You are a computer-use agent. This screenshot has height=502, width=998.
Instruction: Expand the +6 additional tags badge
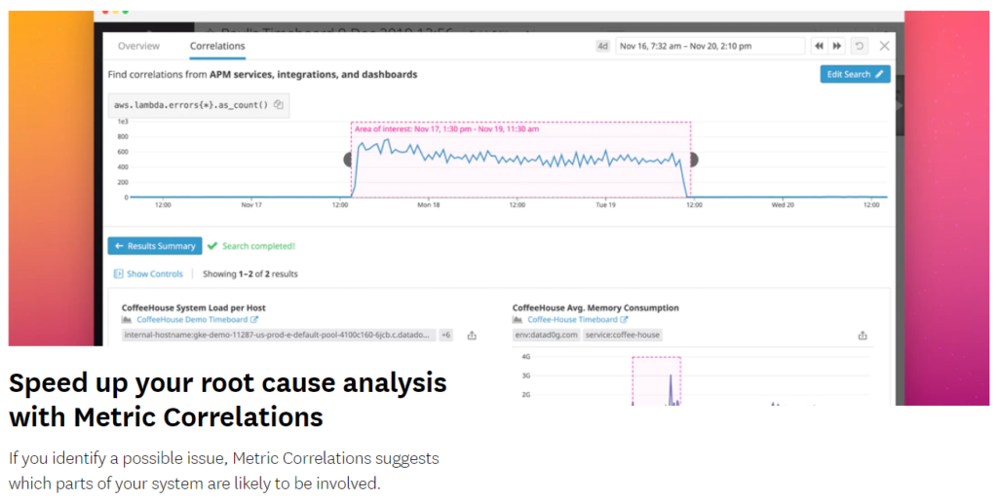pyautogui.click(x=446, y=335)
